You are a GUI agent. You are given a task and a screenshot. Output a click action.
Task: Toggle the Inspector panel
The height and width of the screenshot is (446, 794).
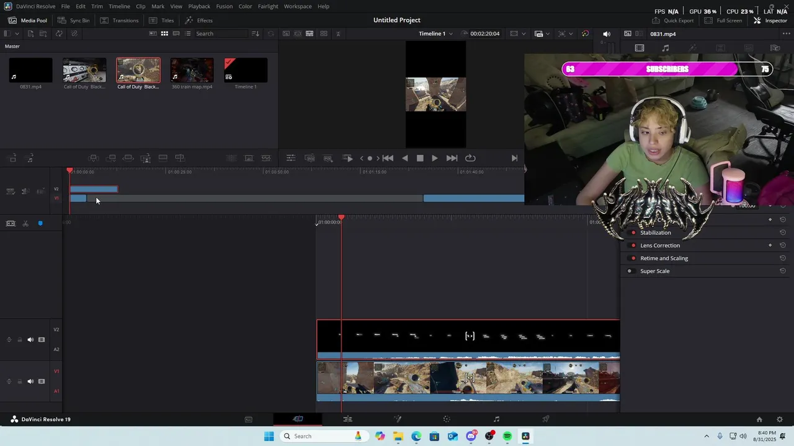770,20
